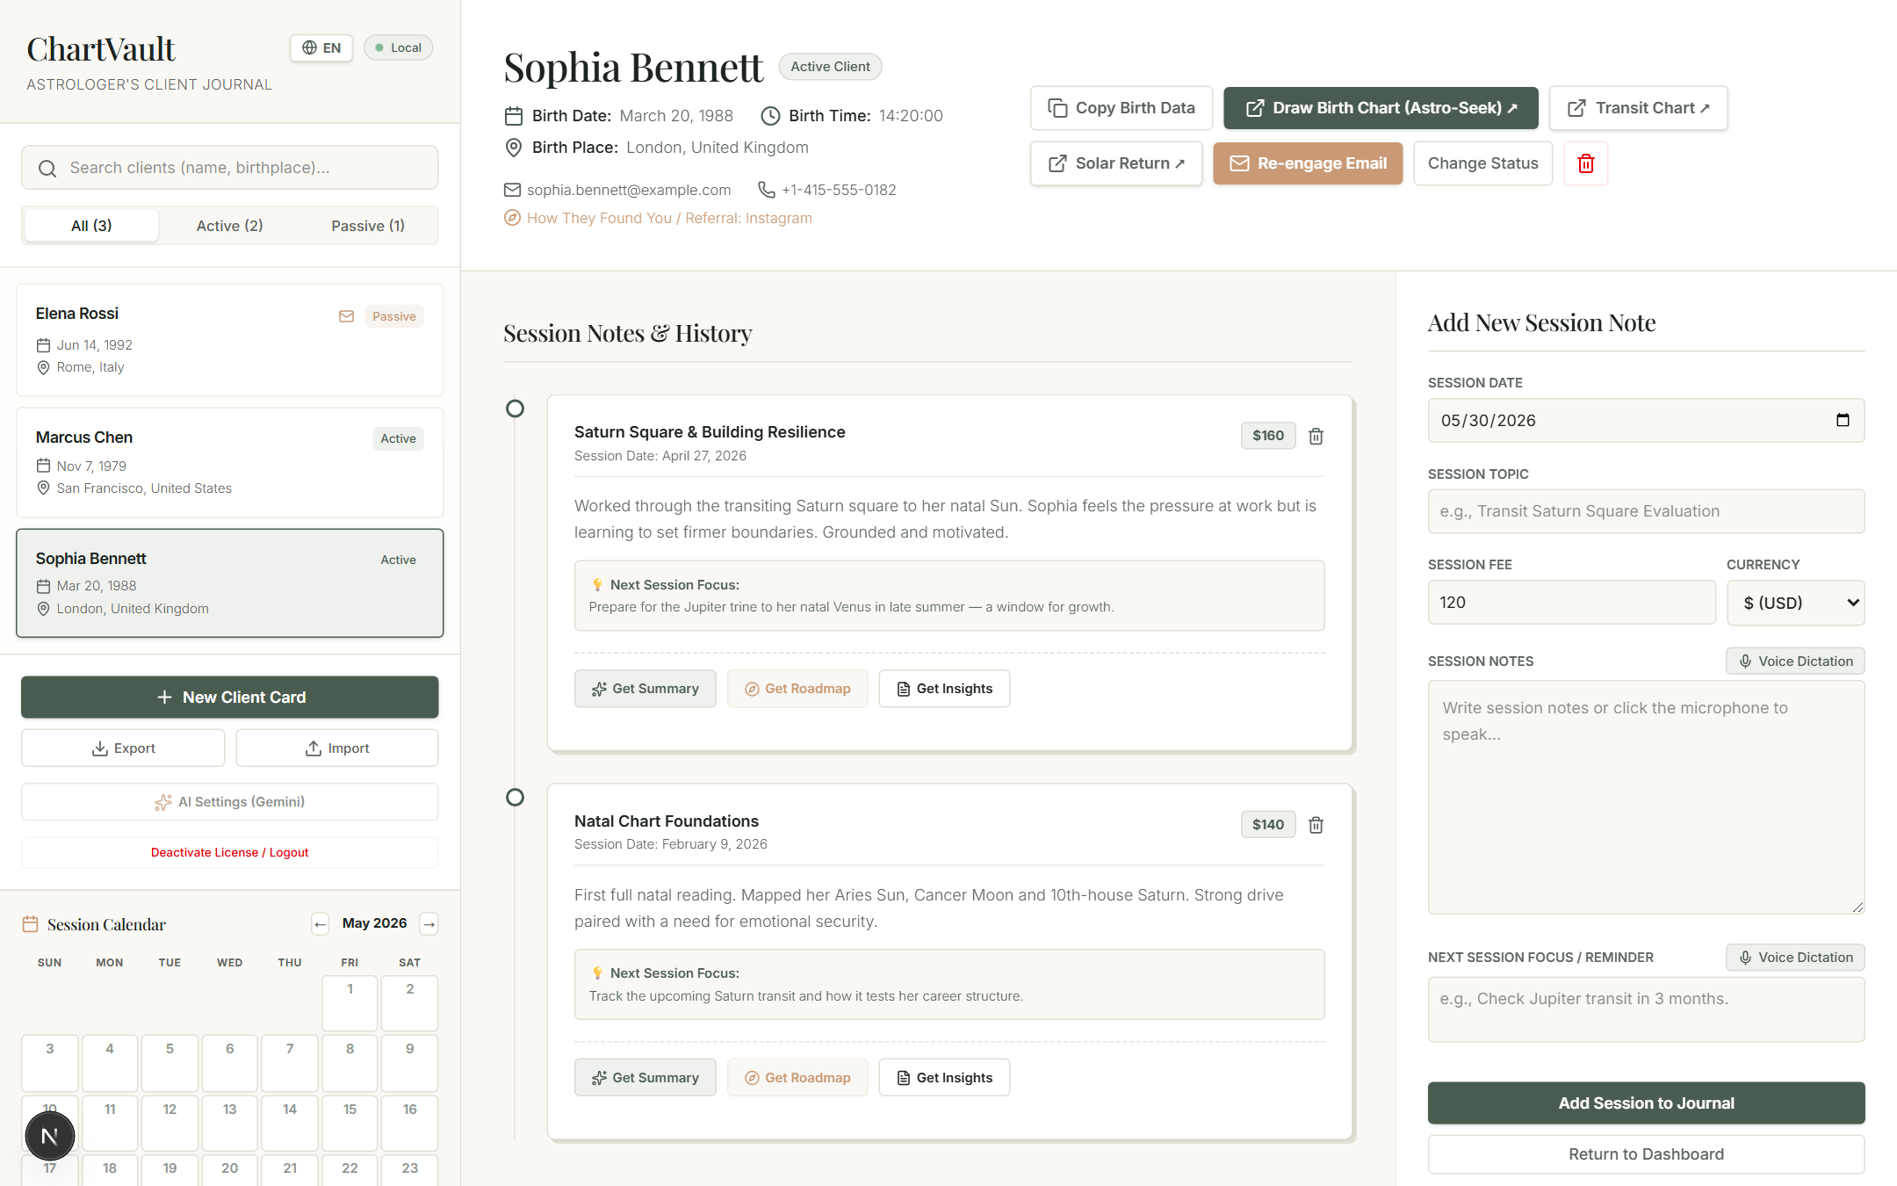1897x1186 pixels.
Task: Select May 1 in Session Calendar
Action: (350, 1003)
